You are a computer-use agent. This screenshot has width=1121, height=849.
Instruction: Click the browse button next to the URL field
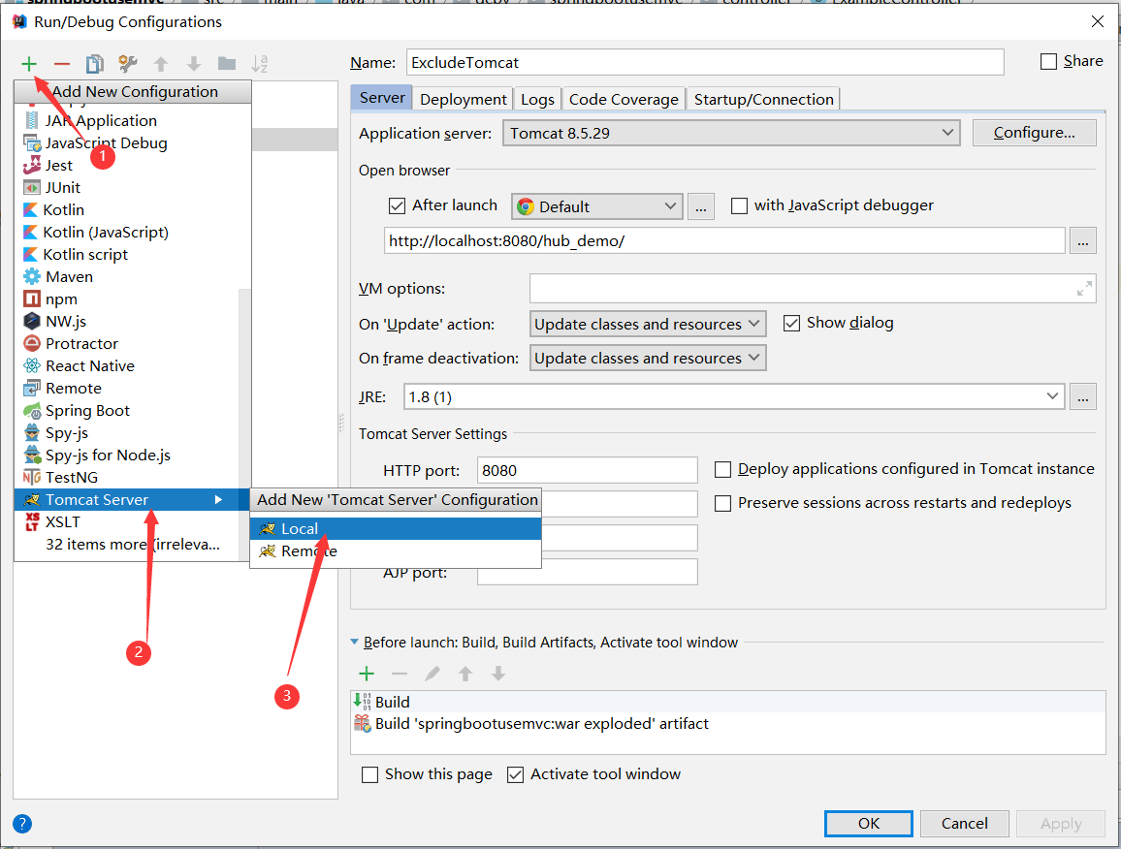[x=1082, y=241]
